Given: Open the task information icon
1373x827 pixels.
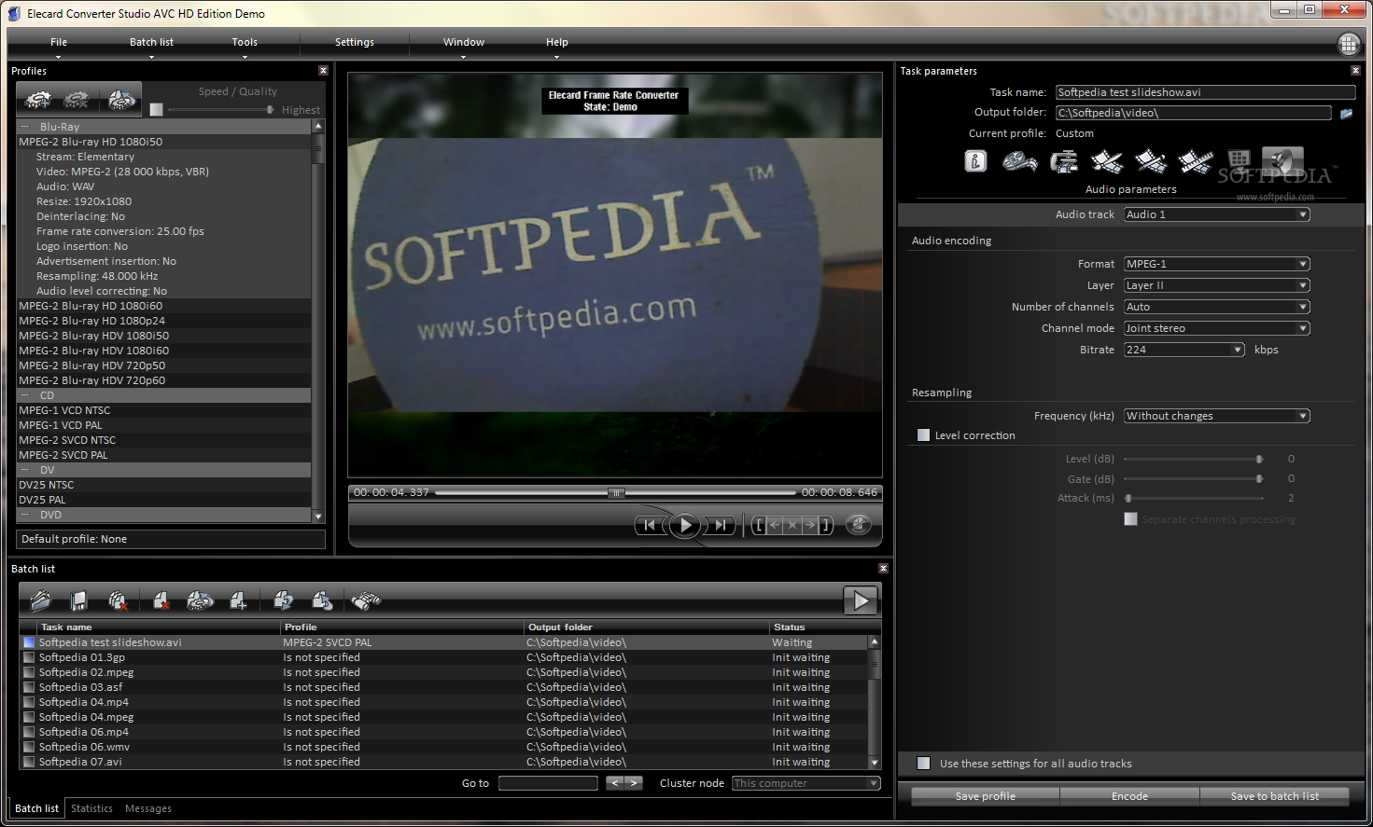Looking at the screenshot, I should pyautogui.click(x=975, y=161).
